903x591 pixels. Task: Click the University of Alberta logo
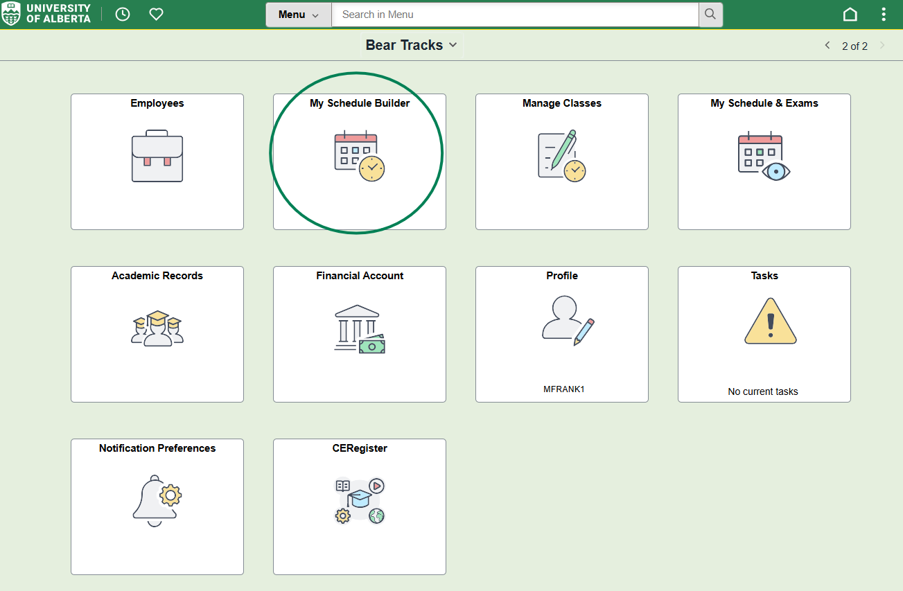[46, 14]
